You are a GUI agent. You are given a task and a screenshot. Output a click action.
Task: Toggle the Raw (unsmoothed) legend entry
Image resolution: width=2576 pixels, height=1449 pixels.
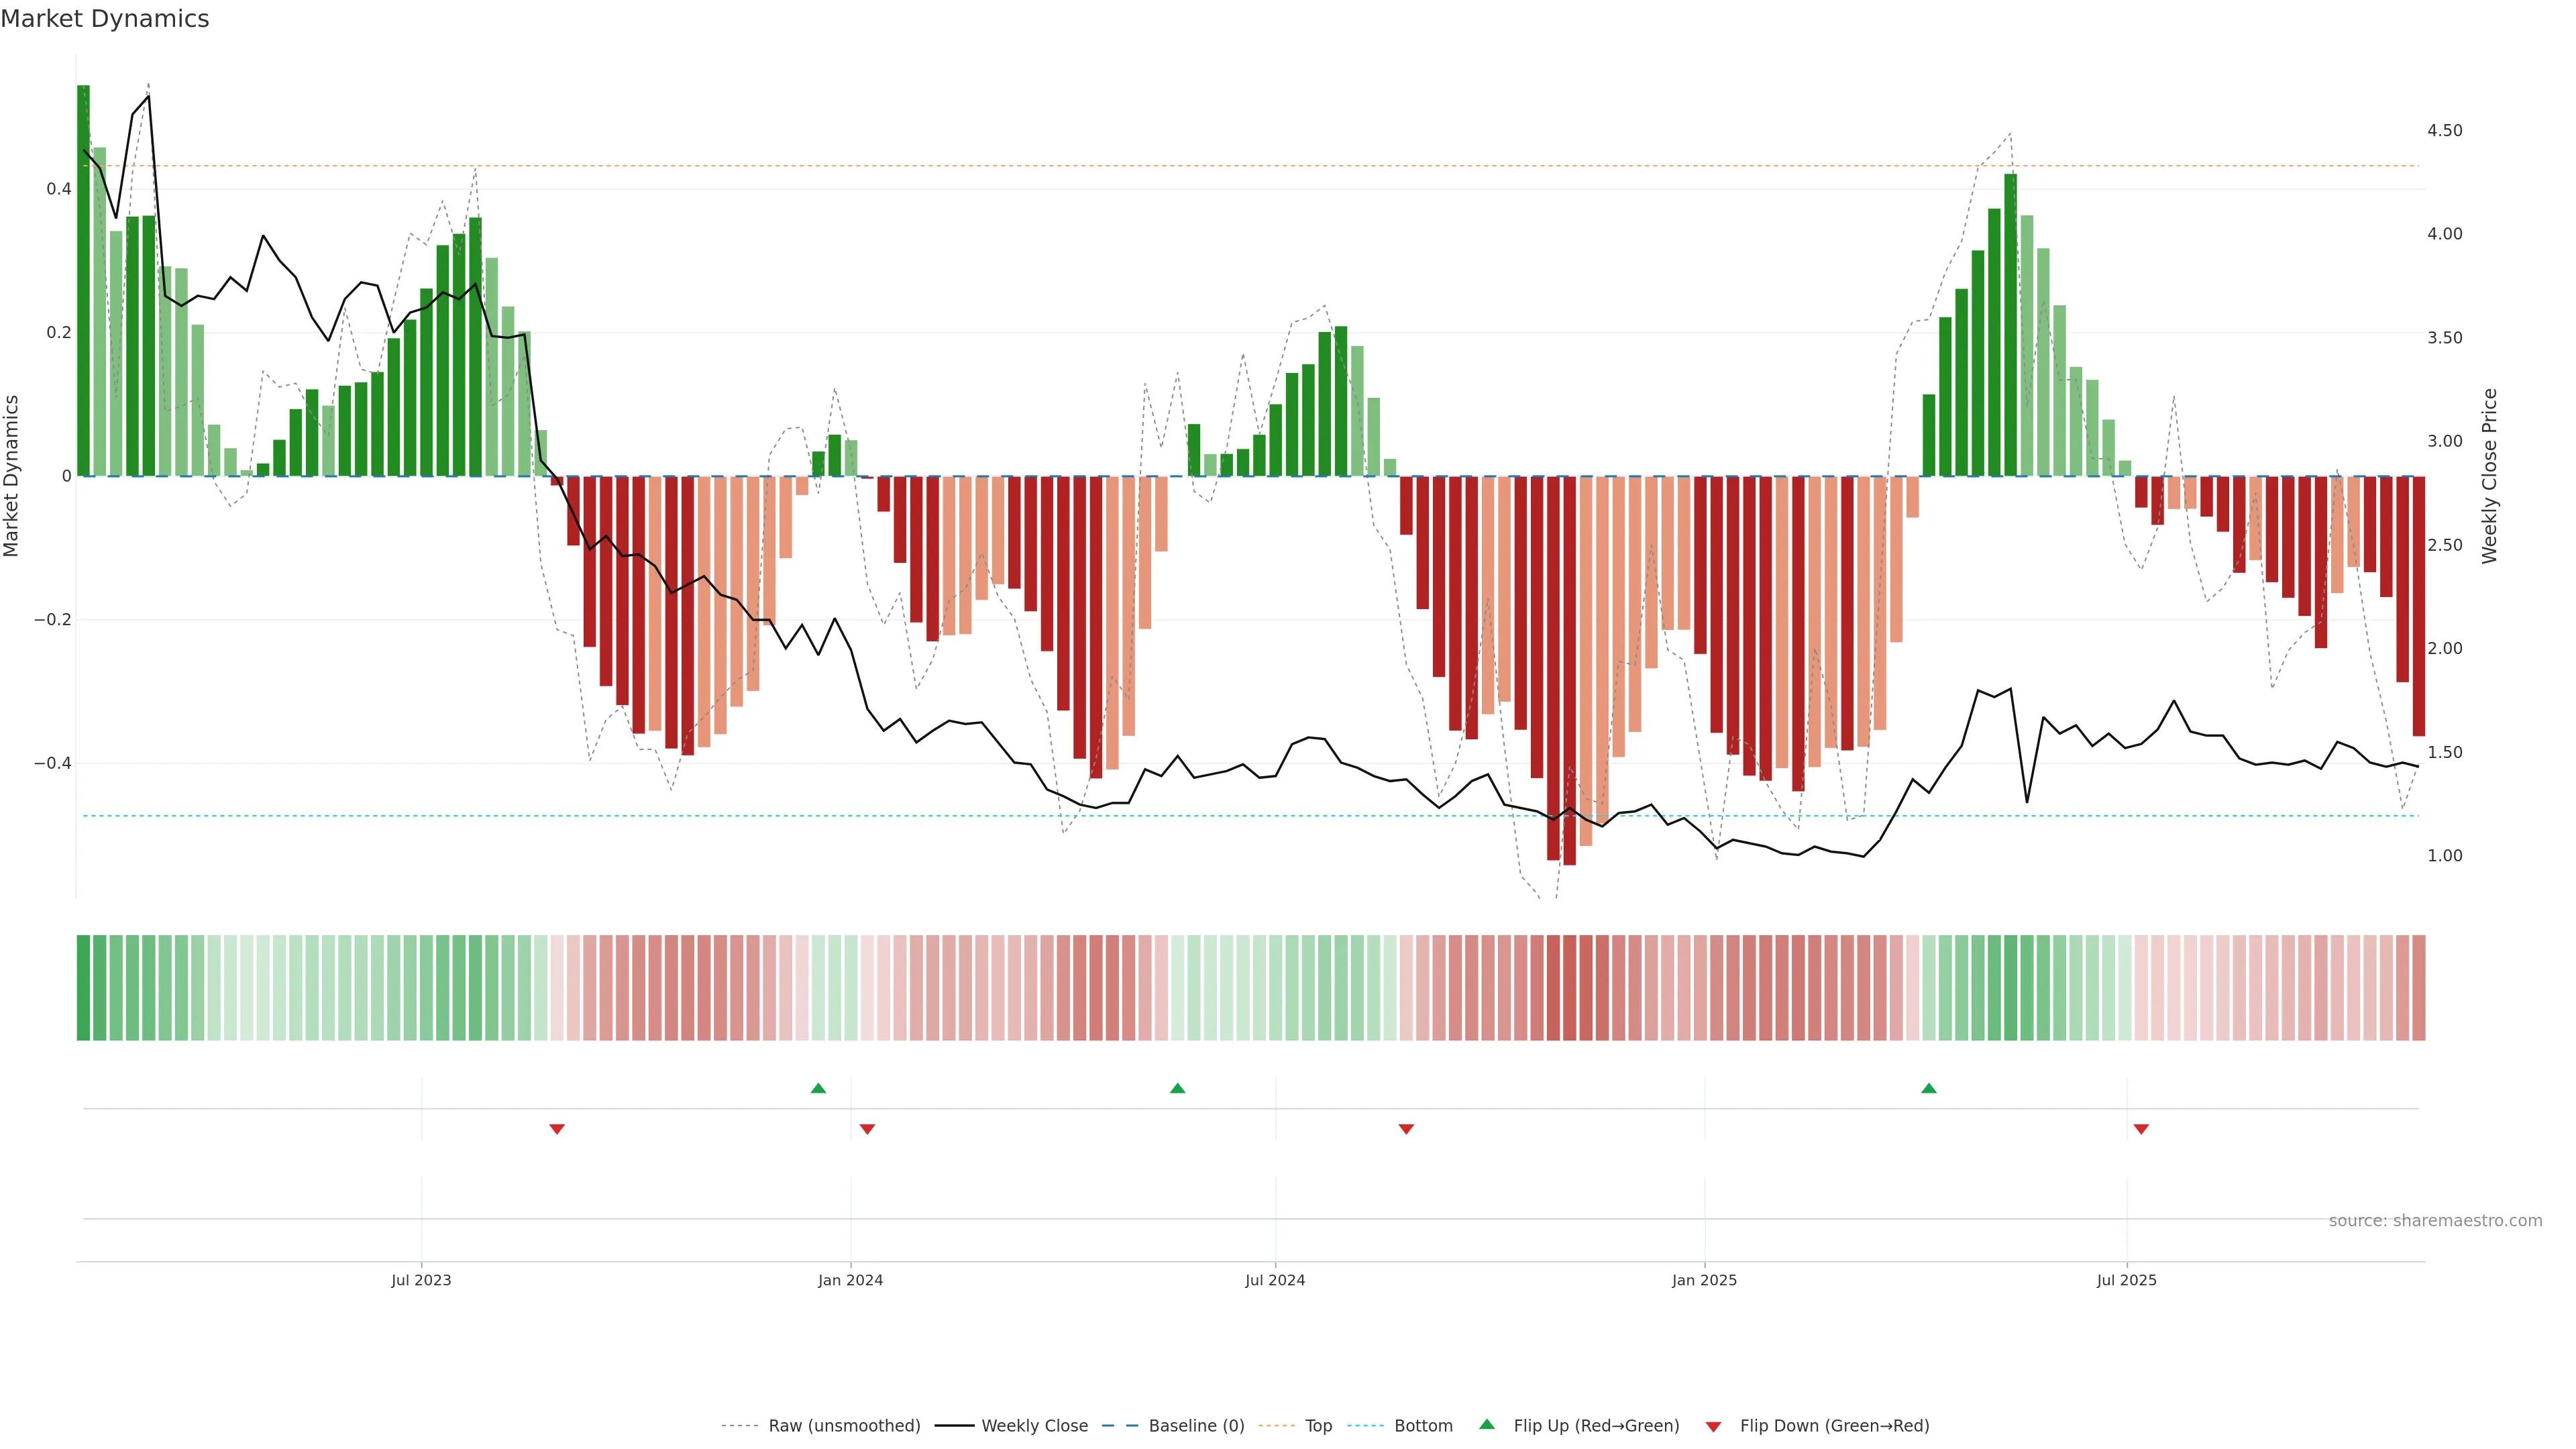[844, 1426]
